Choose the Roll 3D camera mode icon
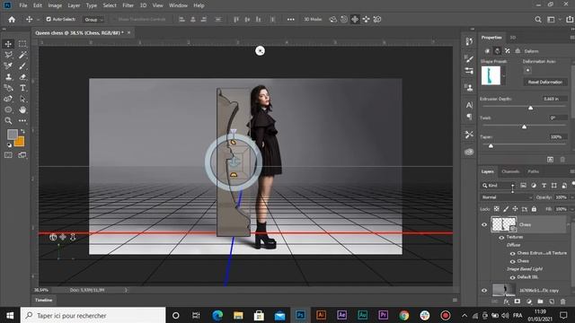Image resolution: width=575 pixels, height=323 pixels. pos(344,20)
